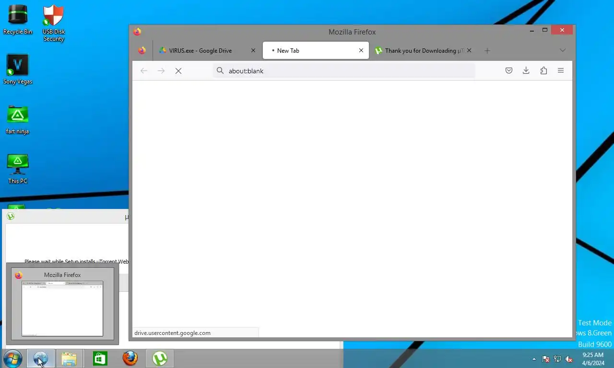This screenshot has width=614, height=368.
Task: Launch Sony Vegas desktop shortcut
Action: 18,69
